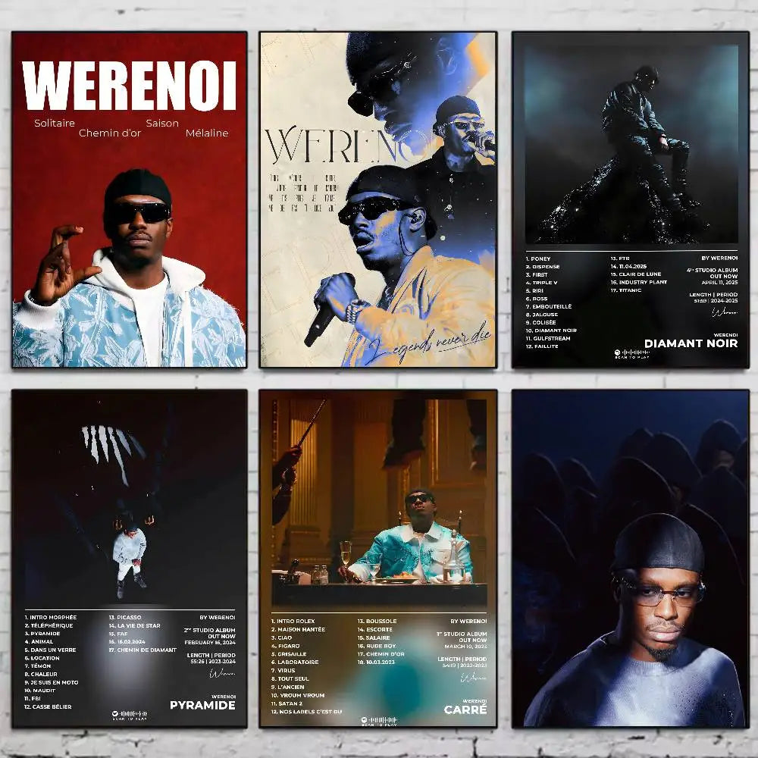Click the large white WERENOI title on red poster
The image size is (758, 758).
pyautogui.click(x=129, y=86)
